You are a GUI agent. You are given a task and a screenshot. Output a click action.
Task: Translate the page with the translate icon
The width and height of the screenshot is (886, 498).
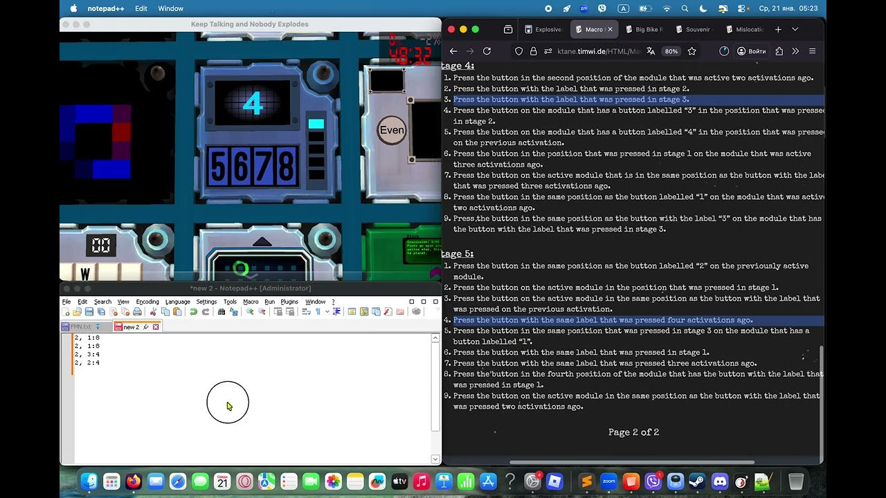coord(651,51)
